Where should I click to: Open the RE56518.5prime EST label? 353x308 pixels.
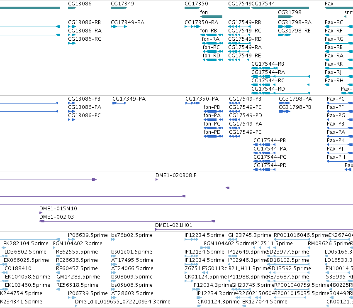(77, 285)
